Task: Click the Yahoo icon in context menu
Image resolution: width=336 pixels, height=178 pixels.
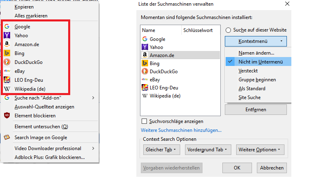Action: (7, 36)
